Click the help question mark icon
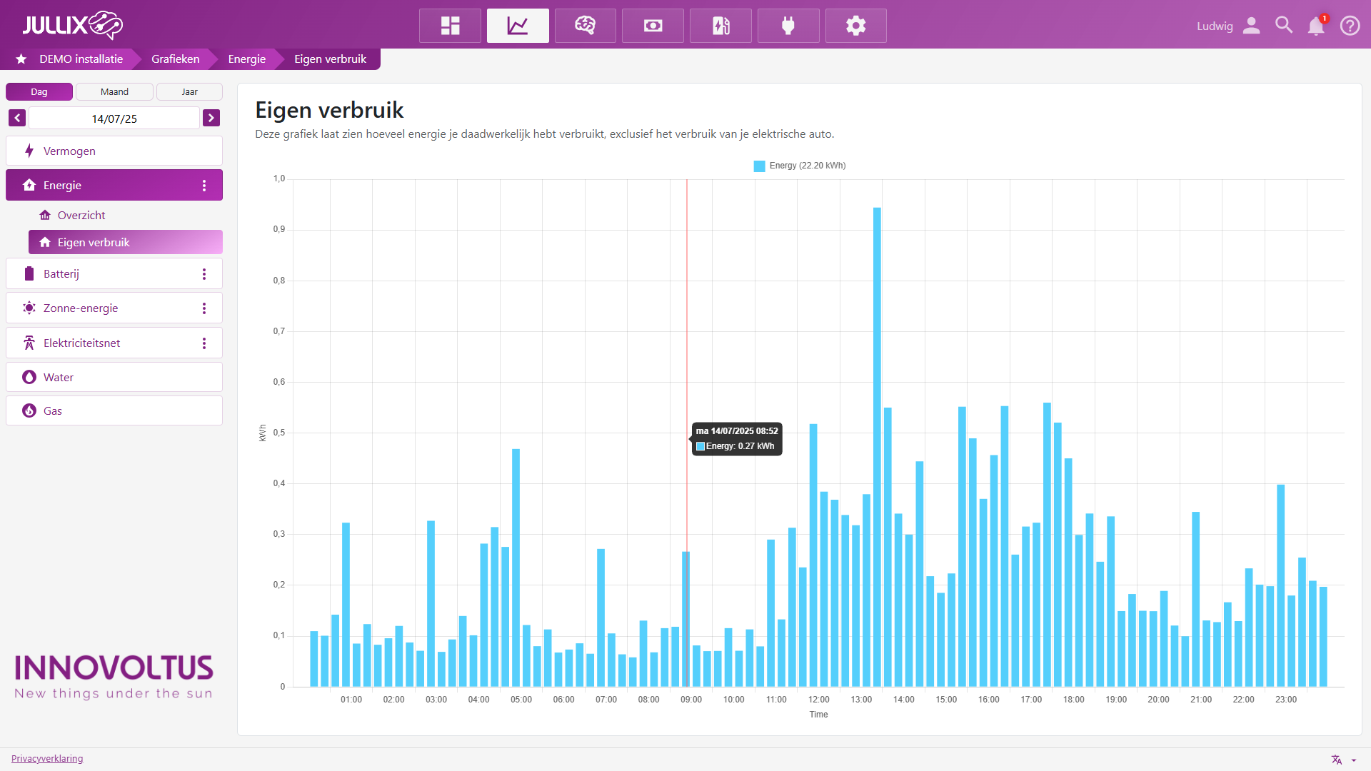Image resolution: width=1371 pixels, height=771 pixels. pyautogui.click(x=1350, y=26)
